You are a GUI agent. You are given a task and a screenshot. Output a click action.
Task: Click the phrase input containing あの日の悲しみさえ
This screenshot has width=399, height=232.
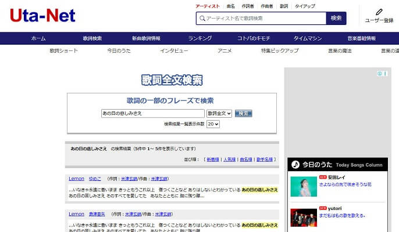coord(153,114)
